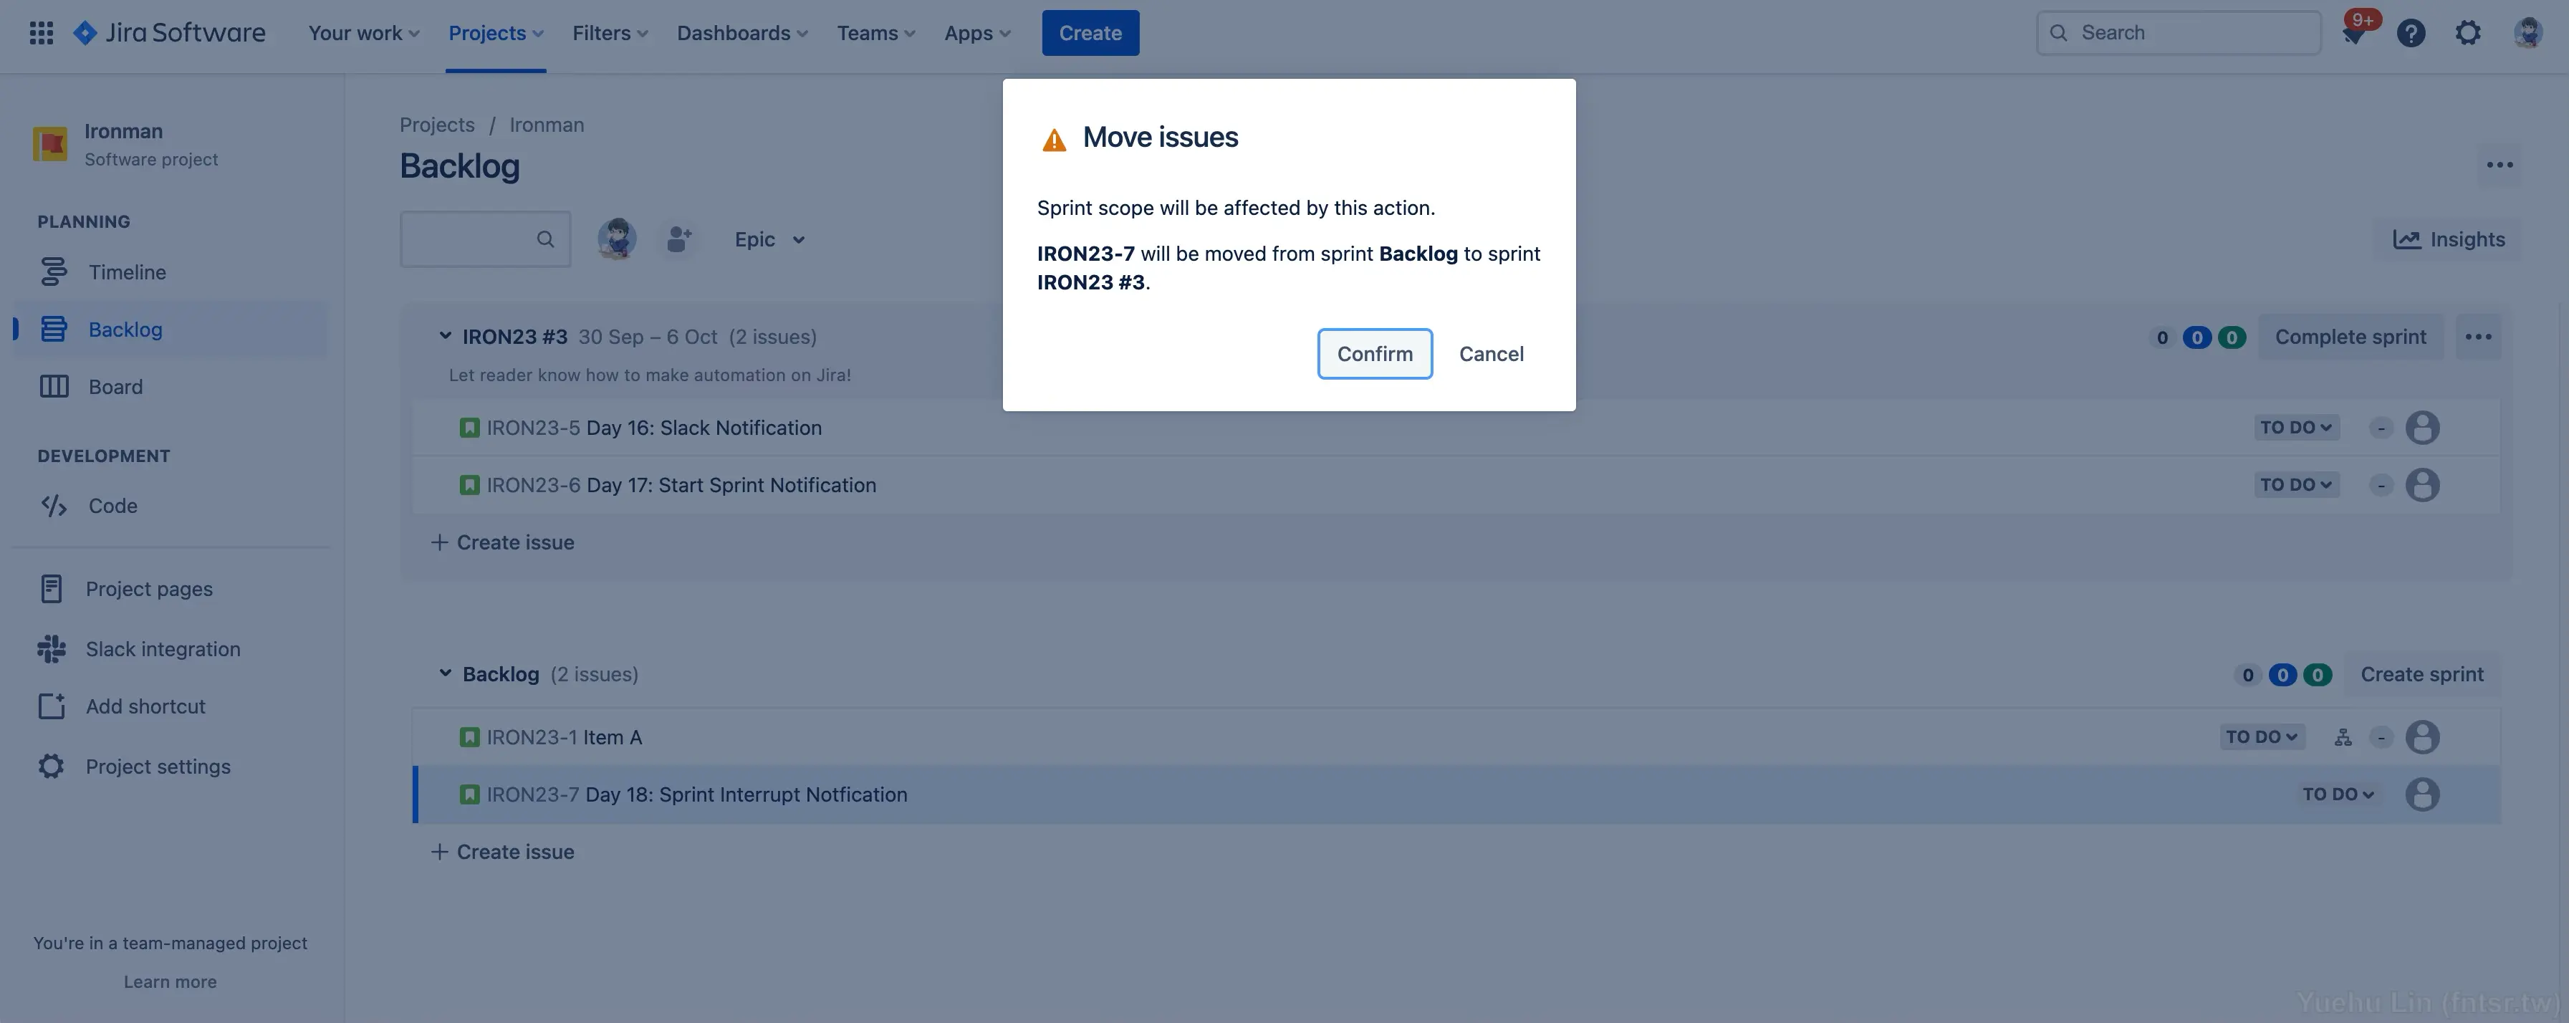The image size is (2569, 1023).
Task: Click the blue Create button
Action: [1090, 33]
